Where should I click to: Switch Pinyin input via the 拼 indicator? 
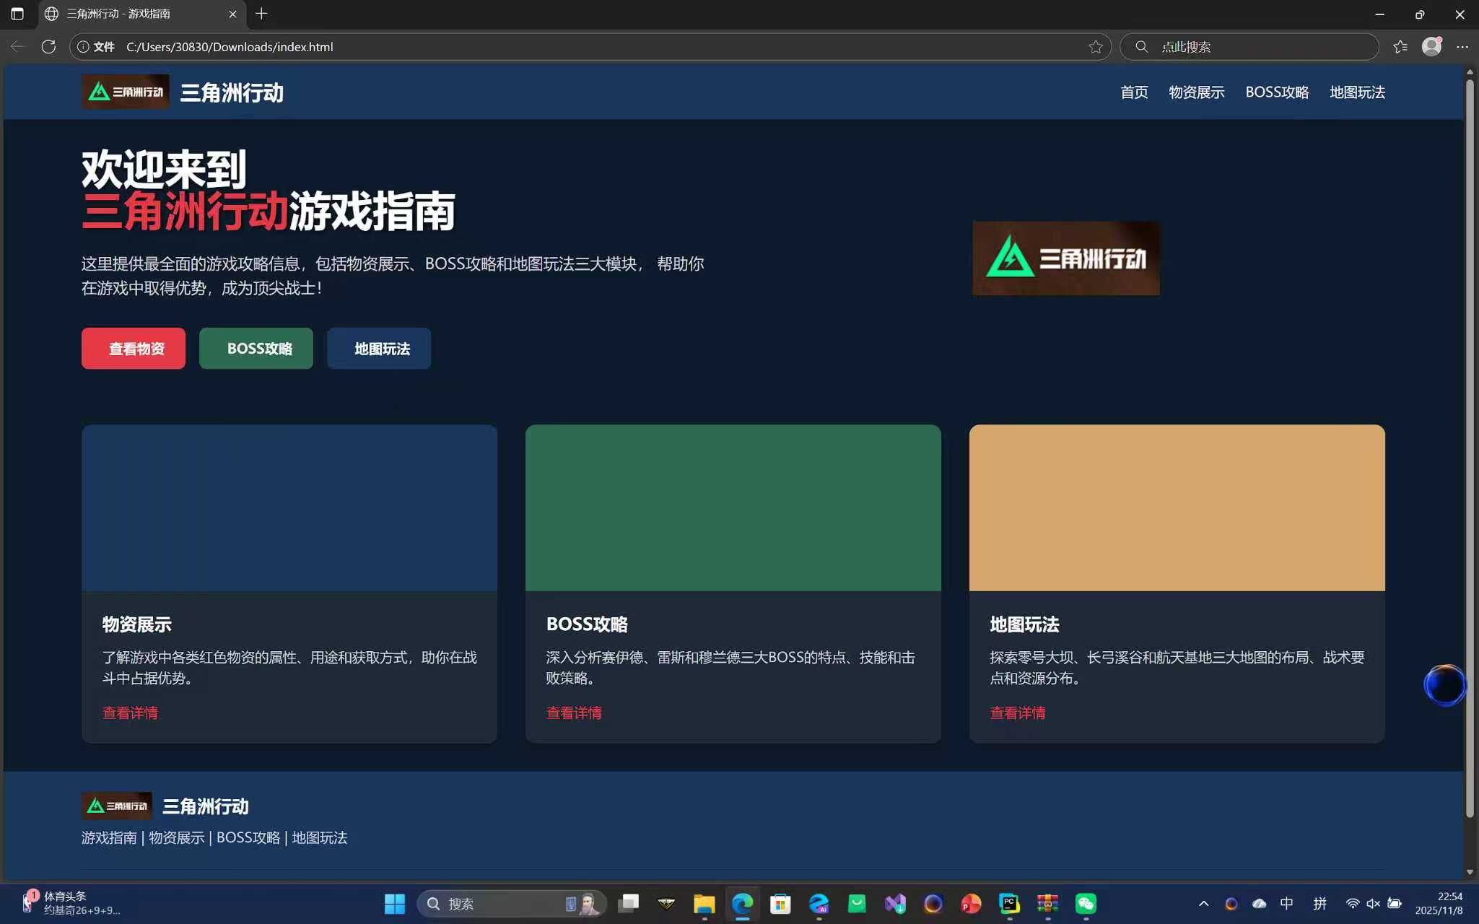coord(1320,902)
